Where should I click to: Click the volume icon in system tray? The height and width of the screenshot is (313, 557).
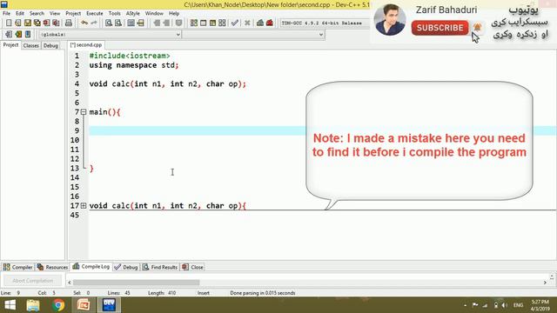[505, 305]
